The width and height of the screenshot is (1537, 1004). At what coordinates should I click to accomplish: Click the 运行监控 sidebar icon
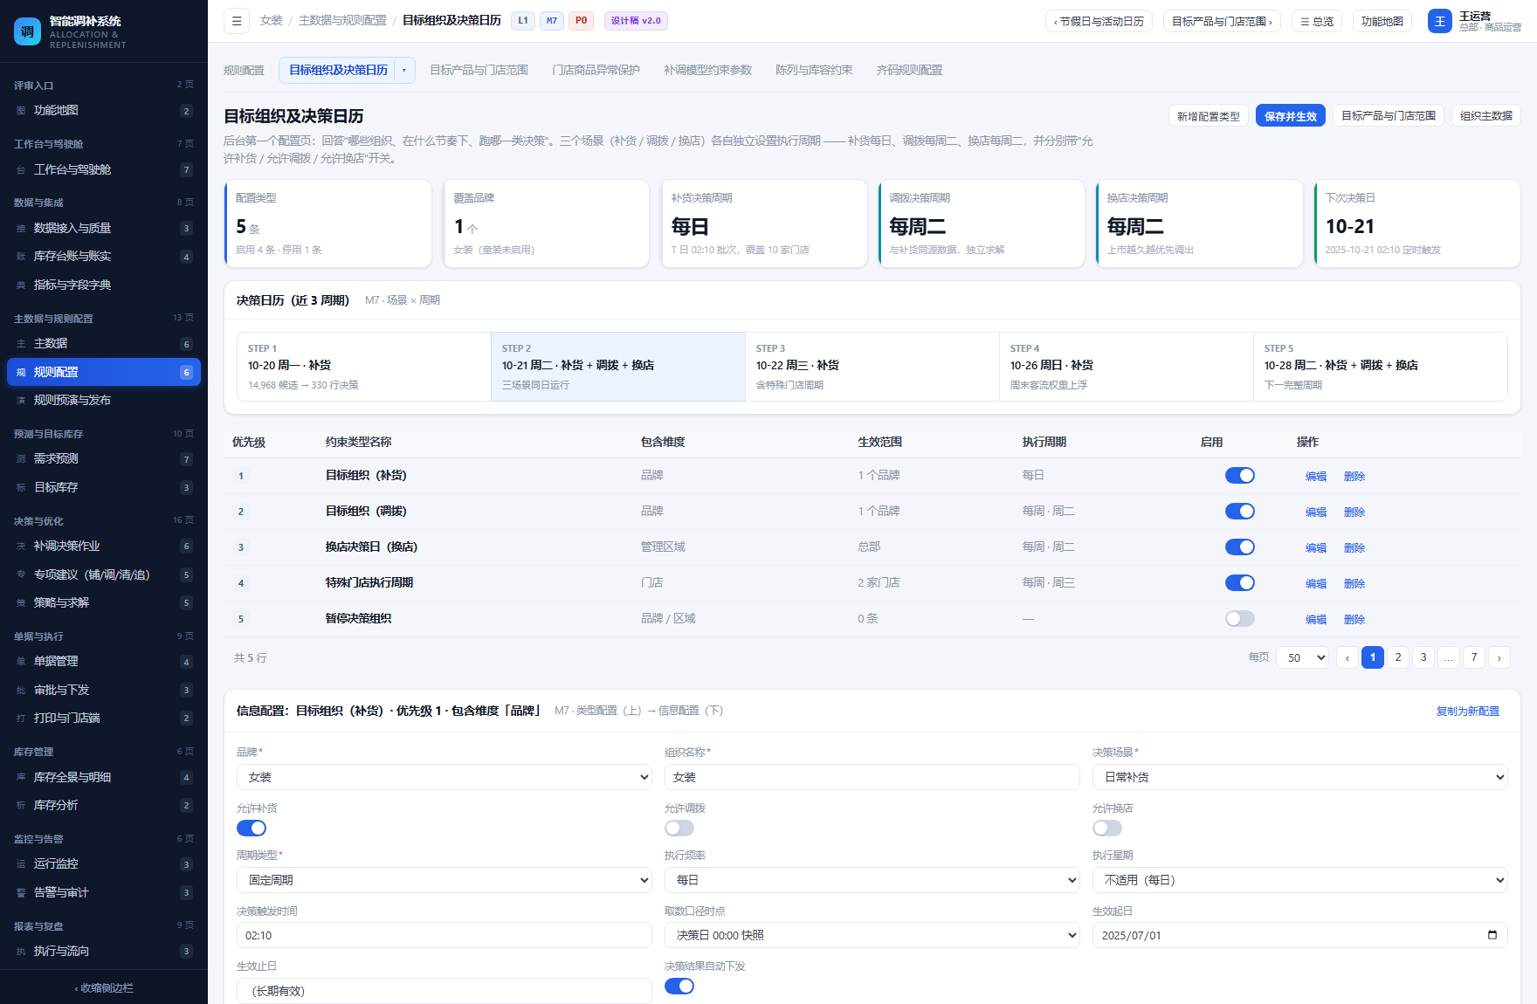(x=21, y=864)
